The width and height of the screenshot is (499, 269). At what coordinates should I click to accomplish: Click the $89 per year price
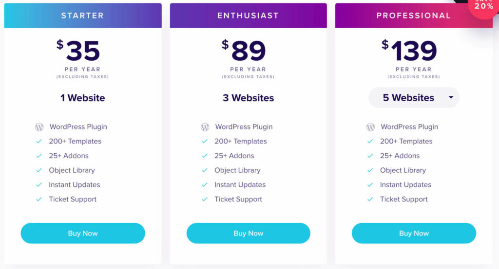[248, 51]
